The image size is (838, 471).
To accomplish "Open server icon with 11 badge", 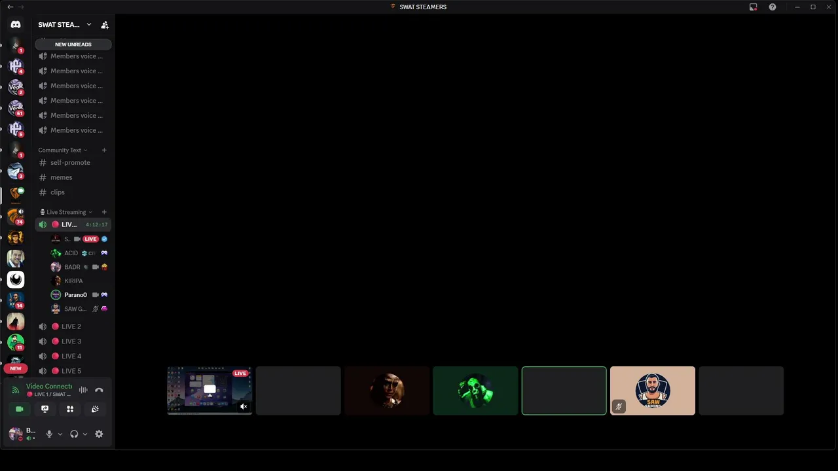I will click(16, 342).
